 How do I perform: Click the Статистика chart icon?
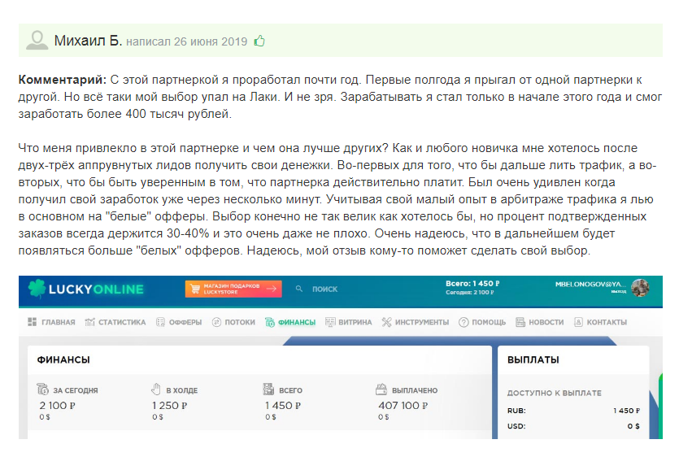click(89, 322)
